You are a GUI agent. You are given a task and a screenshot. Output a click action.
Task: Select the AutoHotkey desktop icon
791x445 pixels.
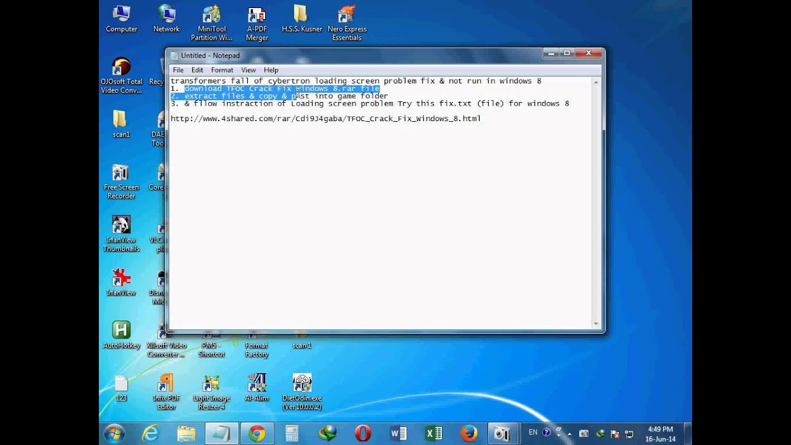click(122, 335)
